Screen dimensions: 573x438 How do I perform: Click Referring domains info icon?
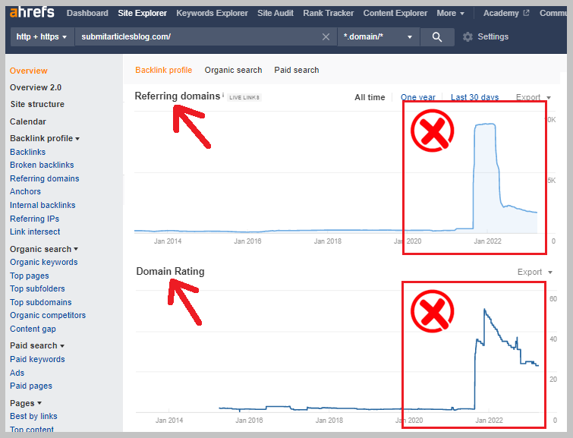pyautogui.click(x=223, y=95)
